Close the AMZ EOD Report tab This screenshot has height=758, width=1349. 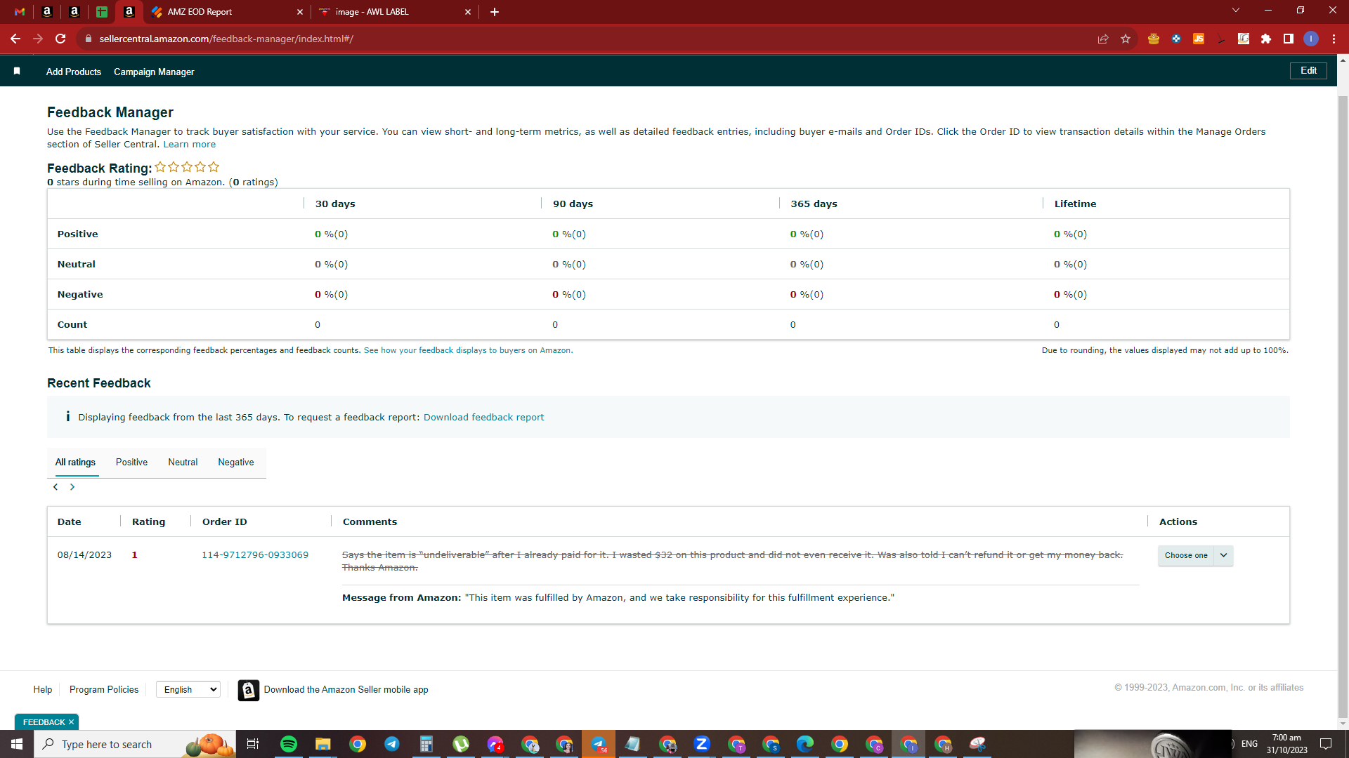(x=300, y=12)
